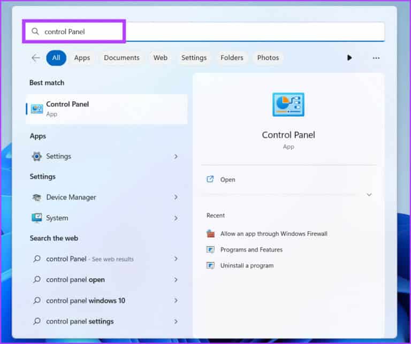Click the search magnifier icon in search box
This screenshot has width=411, height=344.
tap(35, 32)
